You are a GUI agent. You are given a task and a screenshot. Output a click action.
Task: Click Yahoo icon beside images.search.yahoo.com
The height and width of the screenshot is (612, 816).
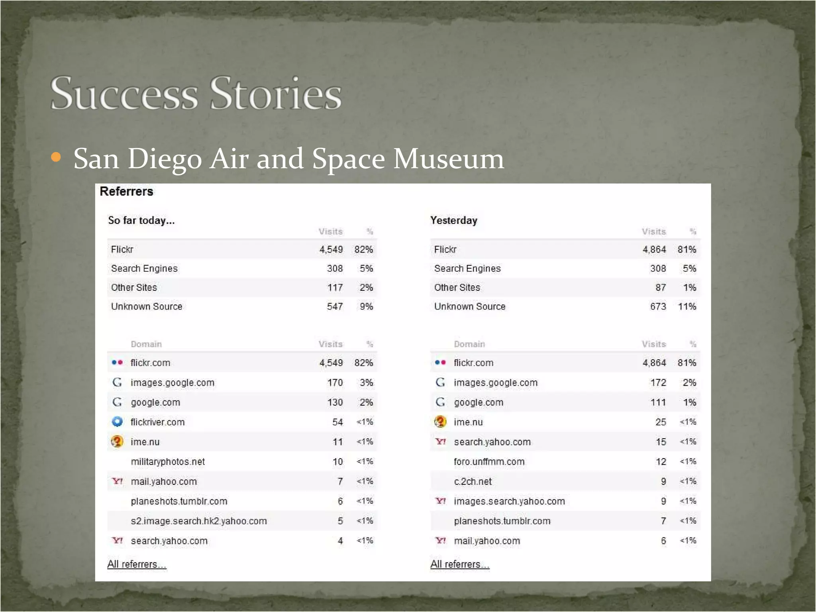click(440, 501)
